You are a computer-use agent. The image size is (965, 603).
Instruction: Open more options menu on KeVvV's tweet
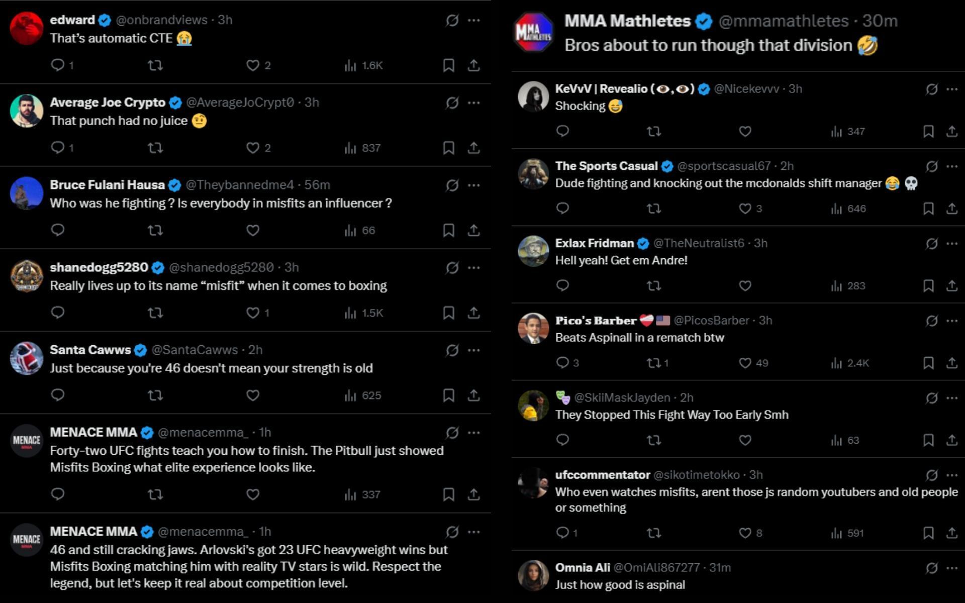tap(951, 88)
